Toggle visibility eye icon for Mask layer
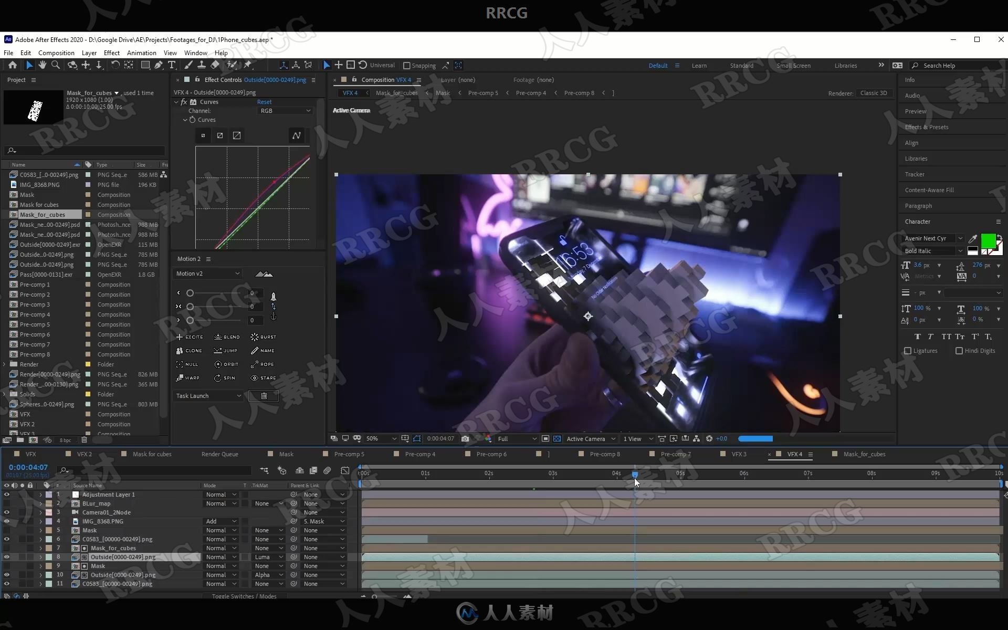Image resolution: width=1008 pixels, height=630 pixels. click(x=6, y=530)
